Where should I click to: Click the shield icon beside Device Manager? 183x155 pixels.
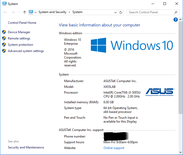[4, 32]
